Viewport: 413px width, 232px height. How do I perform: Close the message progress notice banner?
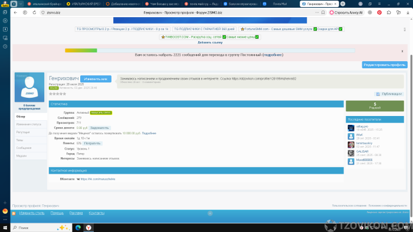402,51
